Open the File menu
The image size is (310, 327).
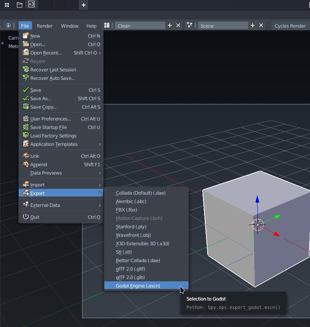[25, 26]
